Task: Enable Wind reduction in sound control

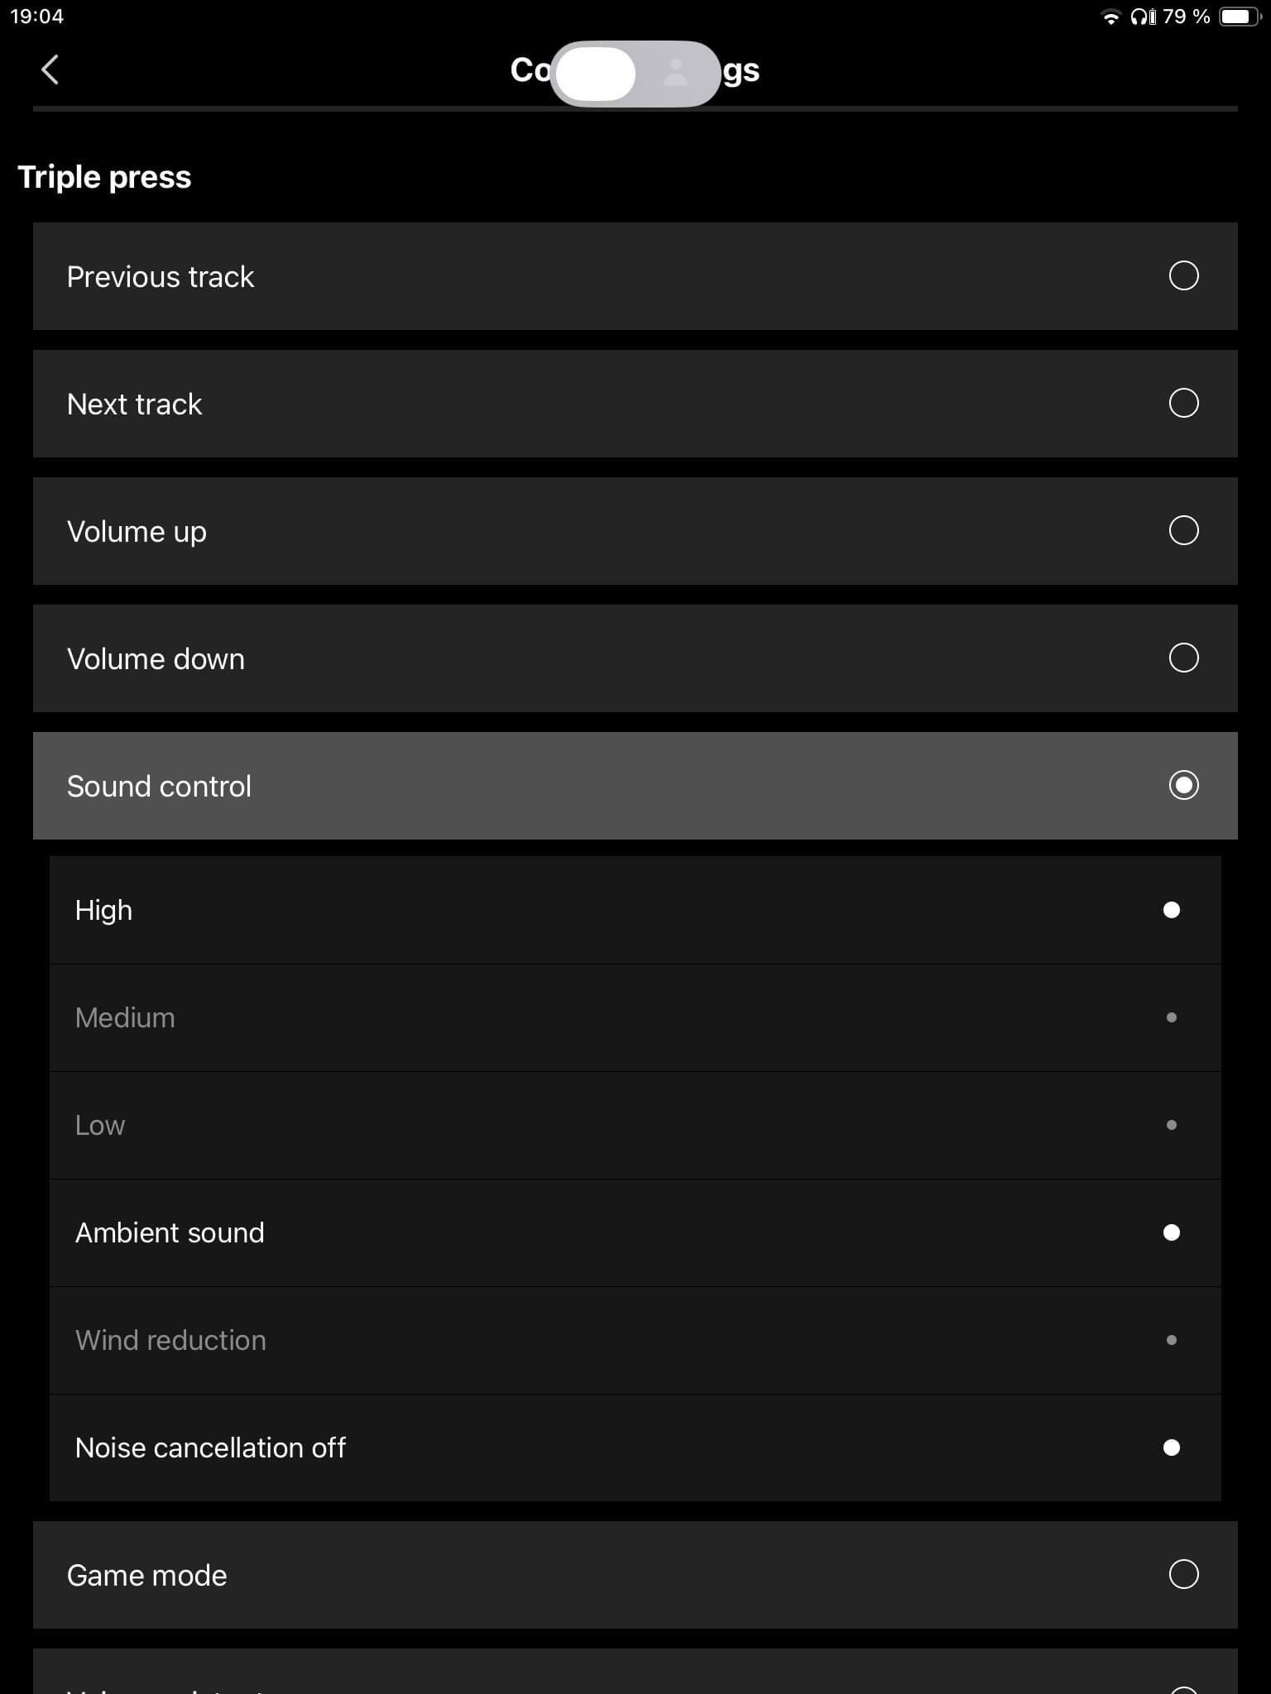Action: pyautogui.click(x=1171, y=1340)
